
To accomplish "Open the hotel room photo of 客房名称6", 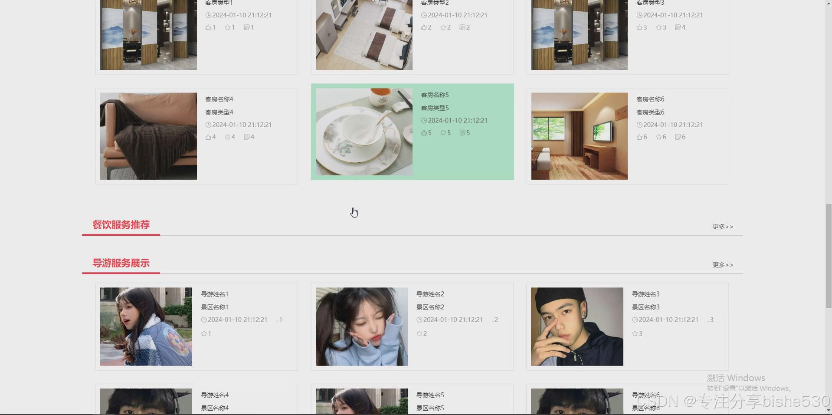I will 580,136.
